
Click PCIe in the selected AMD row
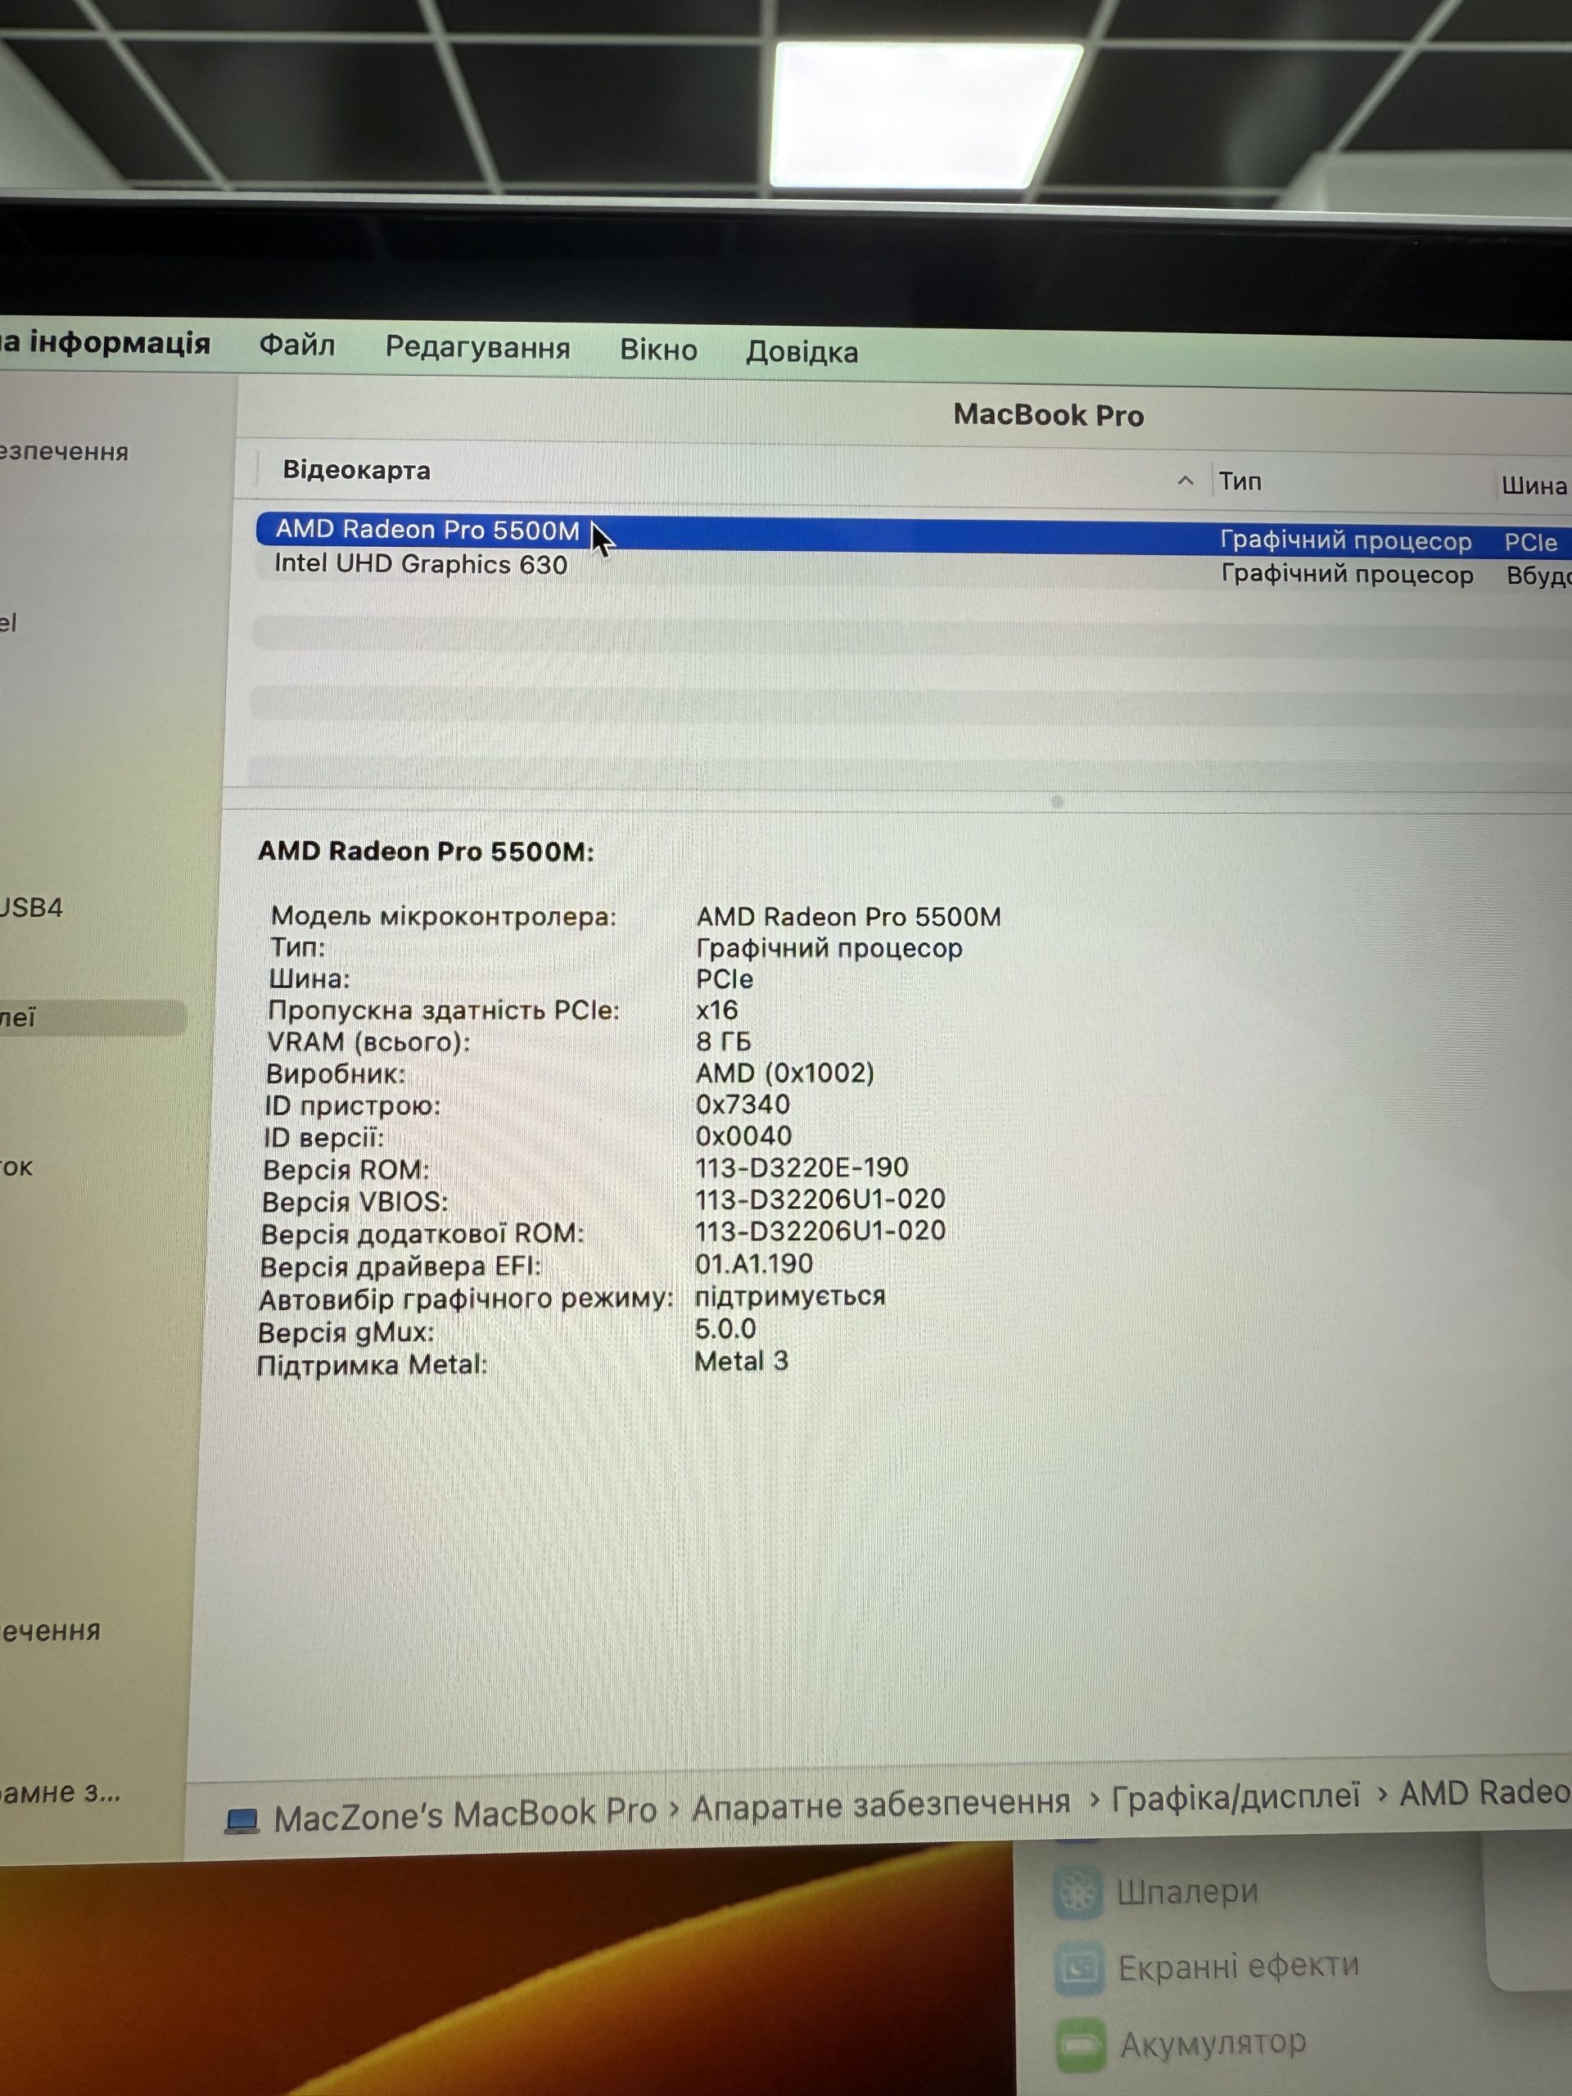1530,542
